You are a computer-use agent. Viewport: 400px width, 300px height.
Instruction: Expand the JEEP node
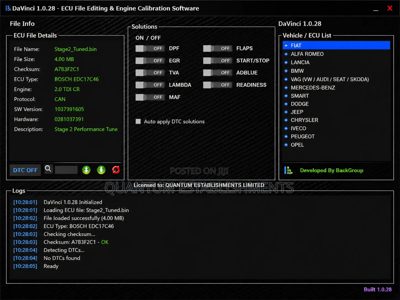point(286,112)
